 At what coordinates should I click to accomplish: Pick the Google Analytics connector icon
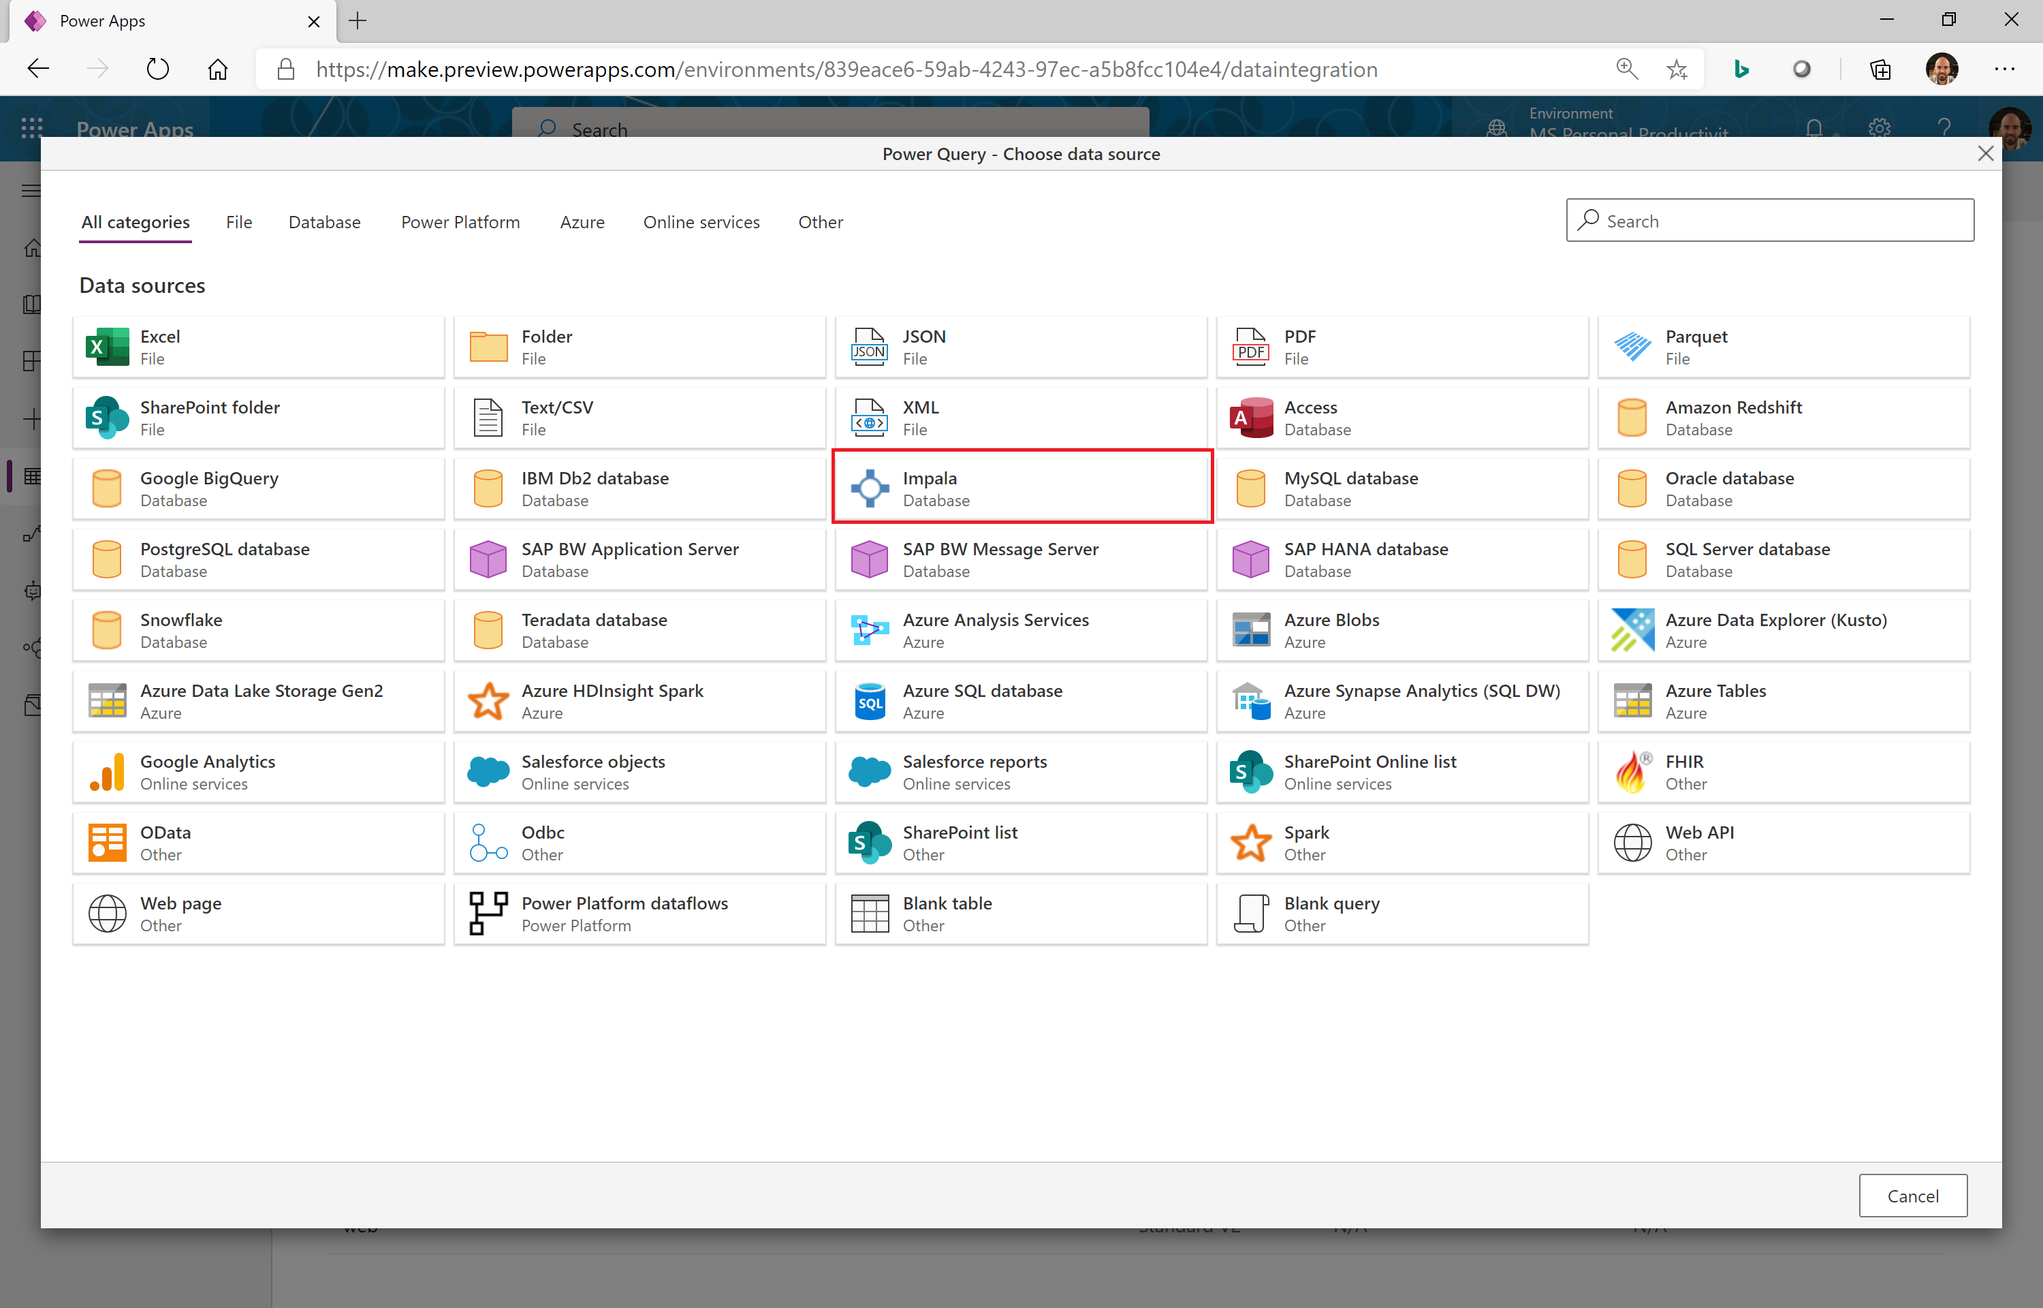tap(107, 772)
